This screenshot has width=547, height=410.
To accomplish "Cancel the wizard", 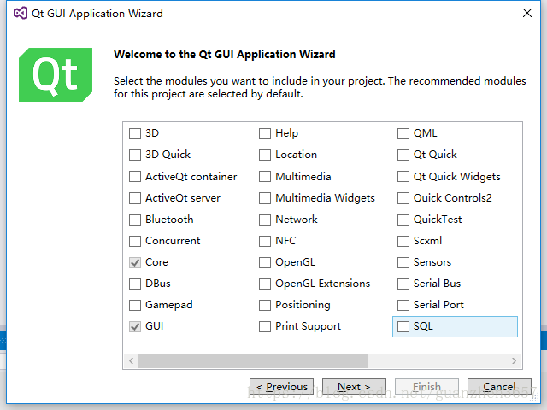I will coord(499,387).
